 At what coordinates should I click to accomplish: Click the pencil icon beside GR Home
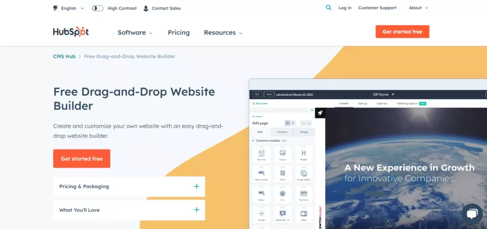point(393,94)
